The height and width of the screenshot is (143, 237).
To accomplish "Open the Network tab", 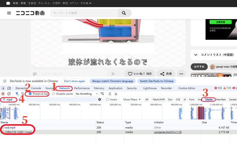I will 64,88.
